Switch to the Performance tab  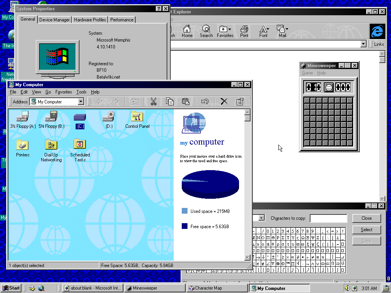(122, 20)
